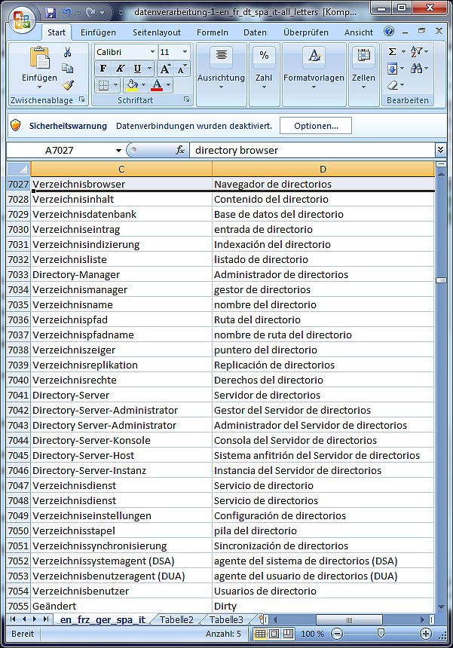
Task: Click the name box showing A7027
Action: [60, 150]
